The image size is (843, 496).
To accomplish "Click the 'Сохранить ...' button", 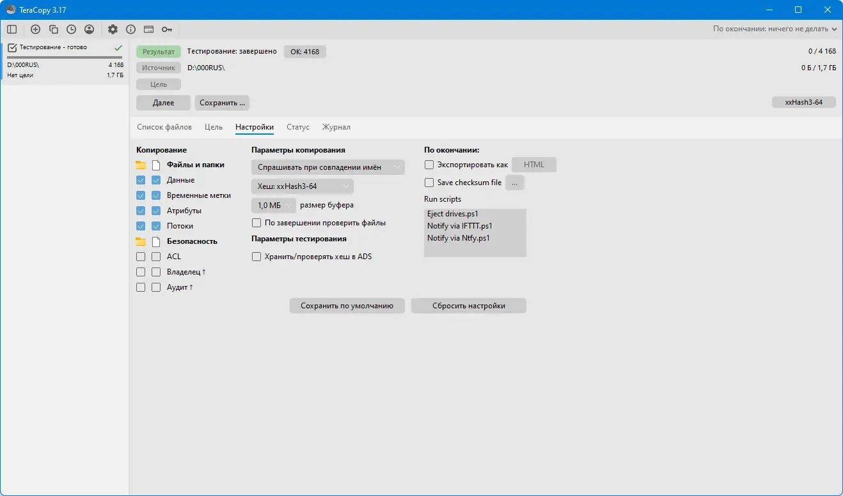I will point(222,102).
